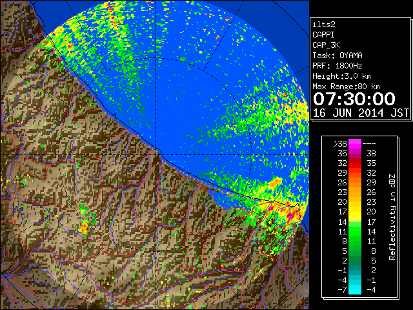Click the Reflectivity in dBZ legend title
The image size is (413, 310).
pyautogui.click(x=392, y=217)
